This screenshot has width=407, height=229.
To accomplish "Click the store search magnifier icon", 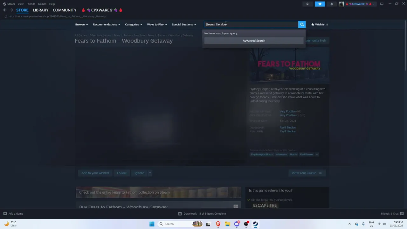I will pos(302,24).
